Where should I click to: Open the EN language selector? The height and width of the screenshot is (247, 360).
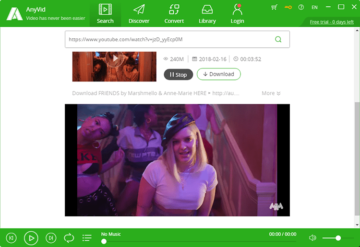coord(314,7)
